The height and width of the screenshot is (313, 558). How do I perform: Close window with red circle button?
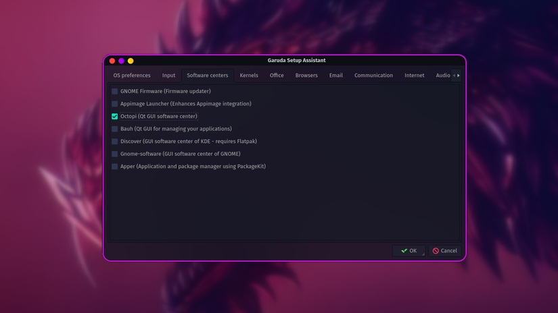click(112, 61)
